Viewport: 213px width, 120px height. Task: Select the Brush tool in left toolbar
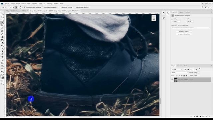(2, 34)
